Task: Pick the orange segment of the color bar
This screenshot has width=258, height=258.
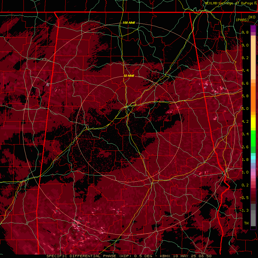Action: (253, 99)
